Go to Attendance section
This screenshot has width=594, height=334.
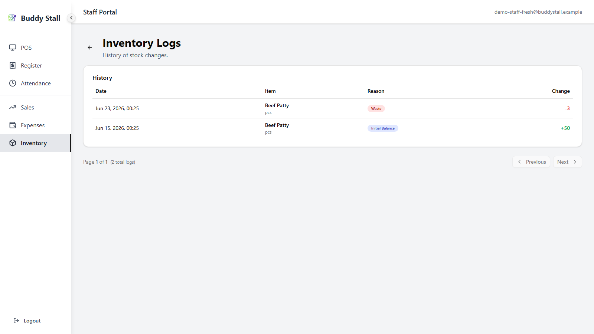pyautogui.click(x=36, y=83)
